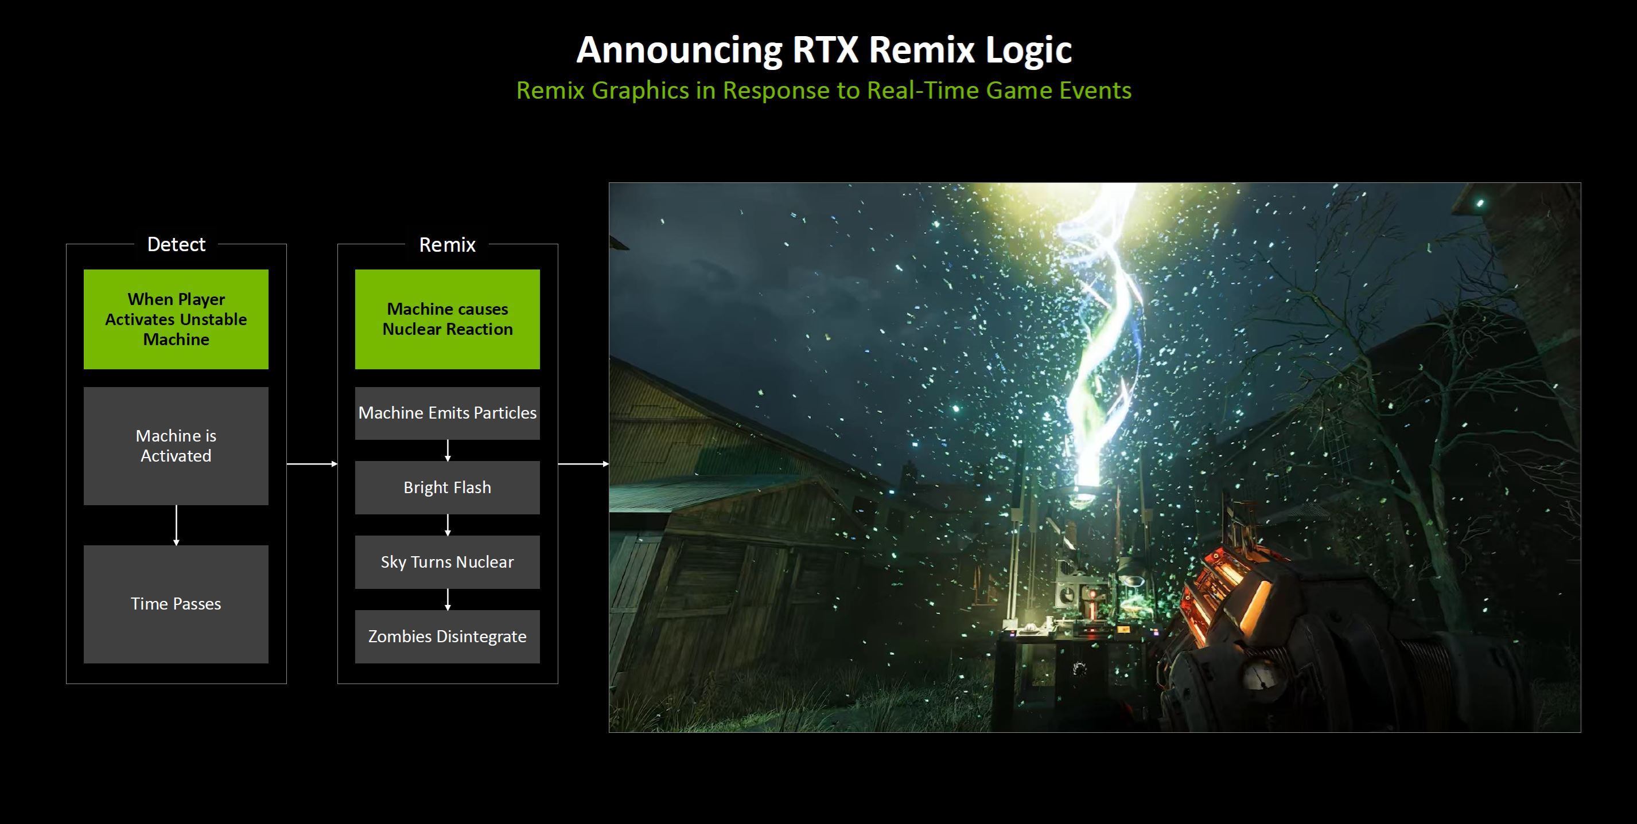Viewport: 1637px width, 824px height.
Task: Click the 'Remix' panel heading
Action: pos(447,245)
